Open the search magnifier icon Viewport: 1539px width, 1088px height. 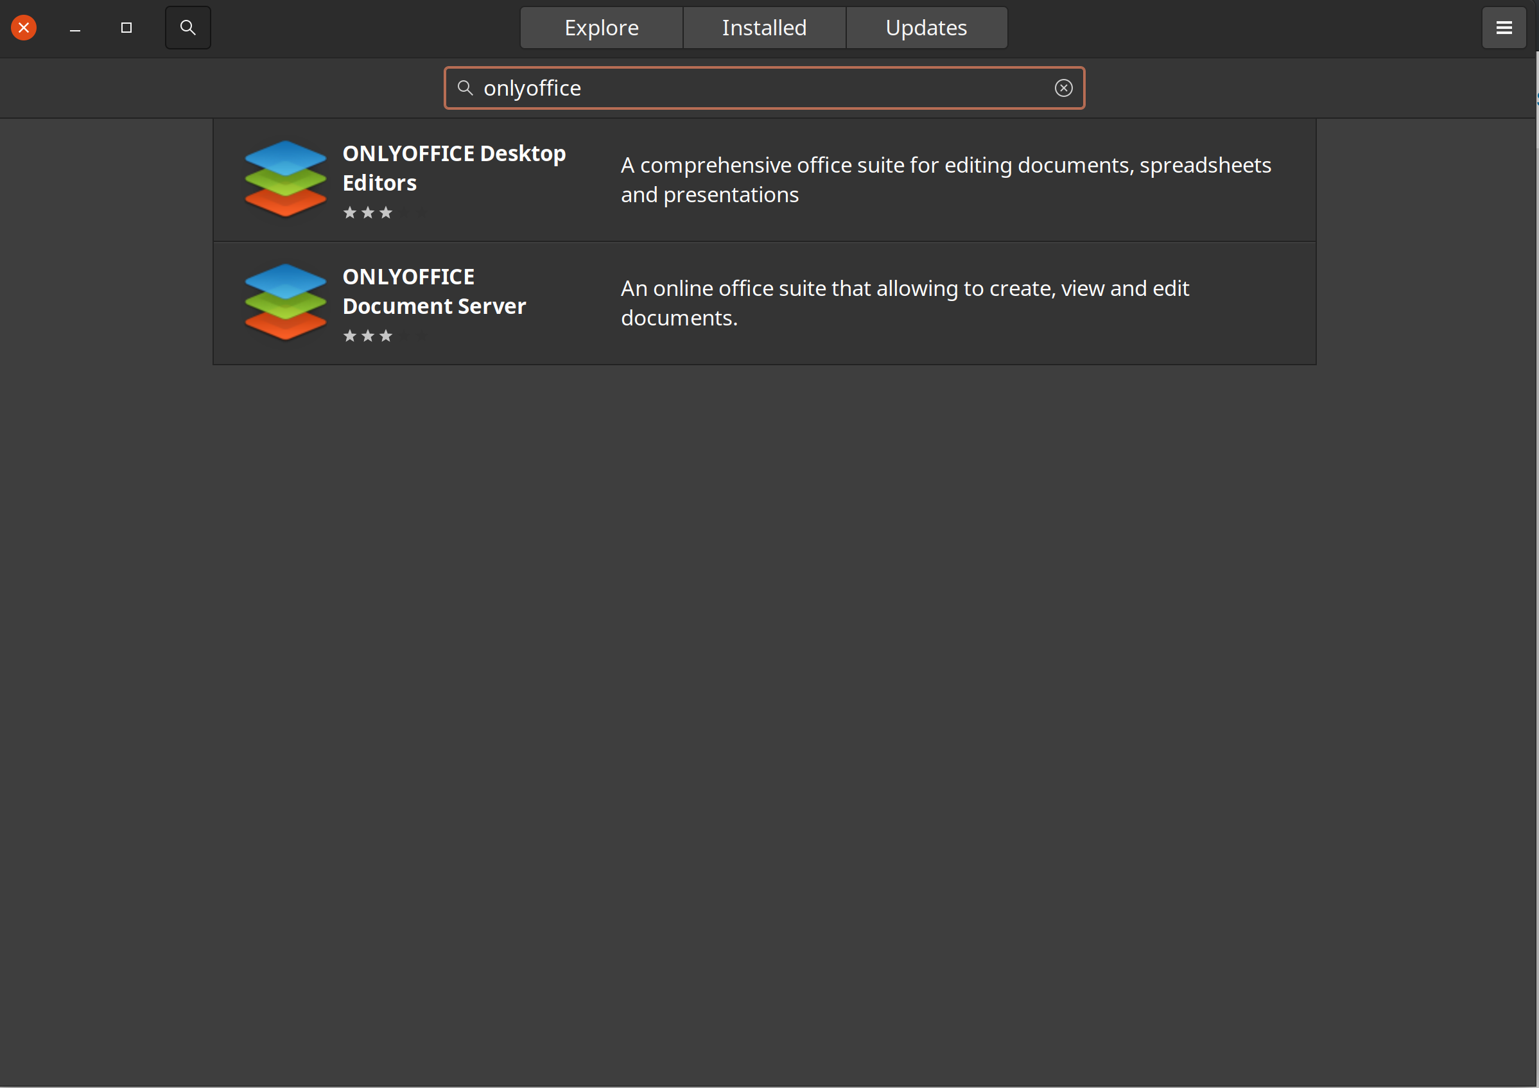coord(188,26)
